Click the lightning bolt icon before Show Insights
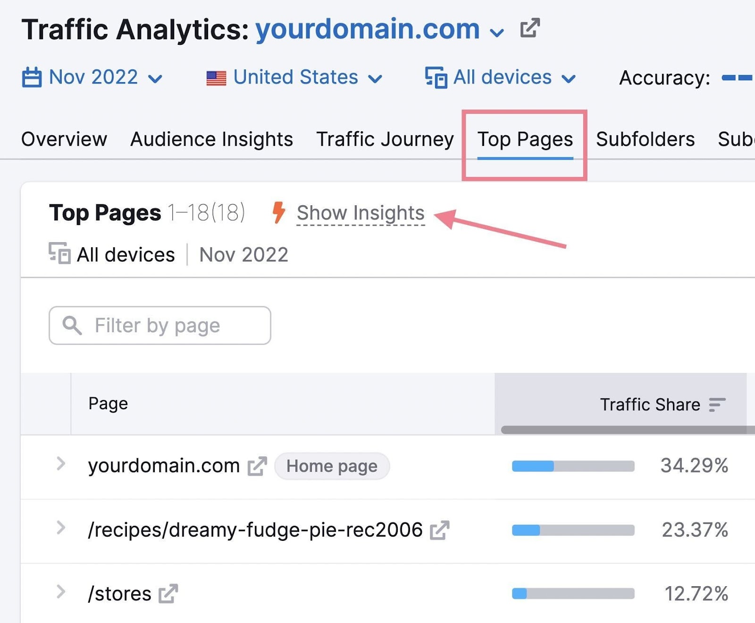Viewport: 755px width, 623px height. (x=279, y=213)
